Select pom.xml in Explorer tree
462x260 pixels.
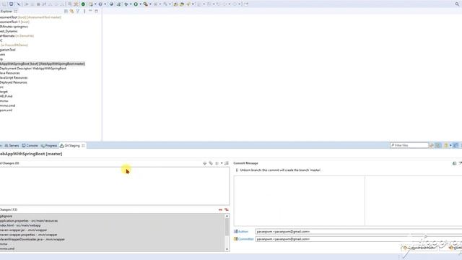click(6, 110)
